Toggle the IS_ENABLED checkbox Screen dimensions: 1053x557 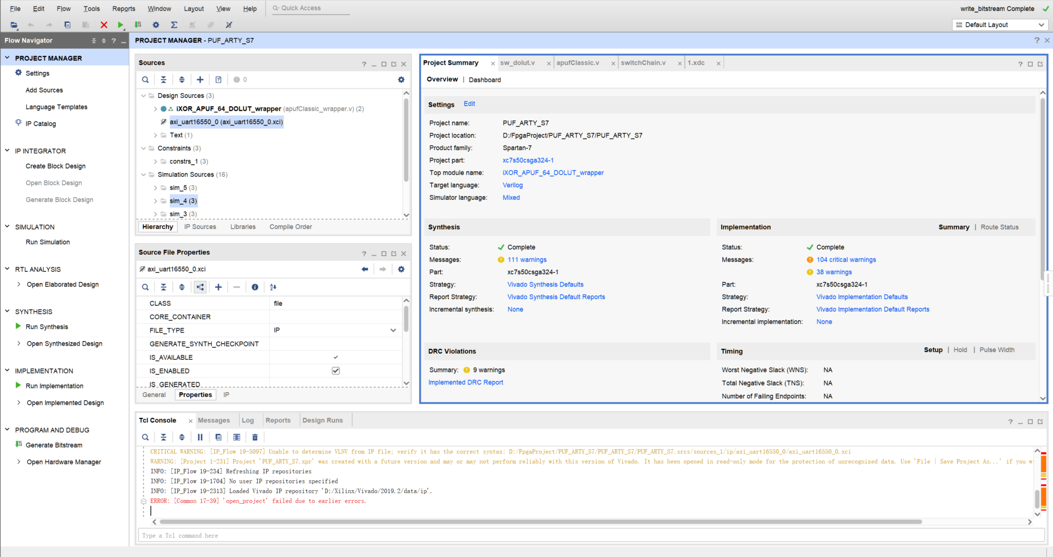pos(336,371)
